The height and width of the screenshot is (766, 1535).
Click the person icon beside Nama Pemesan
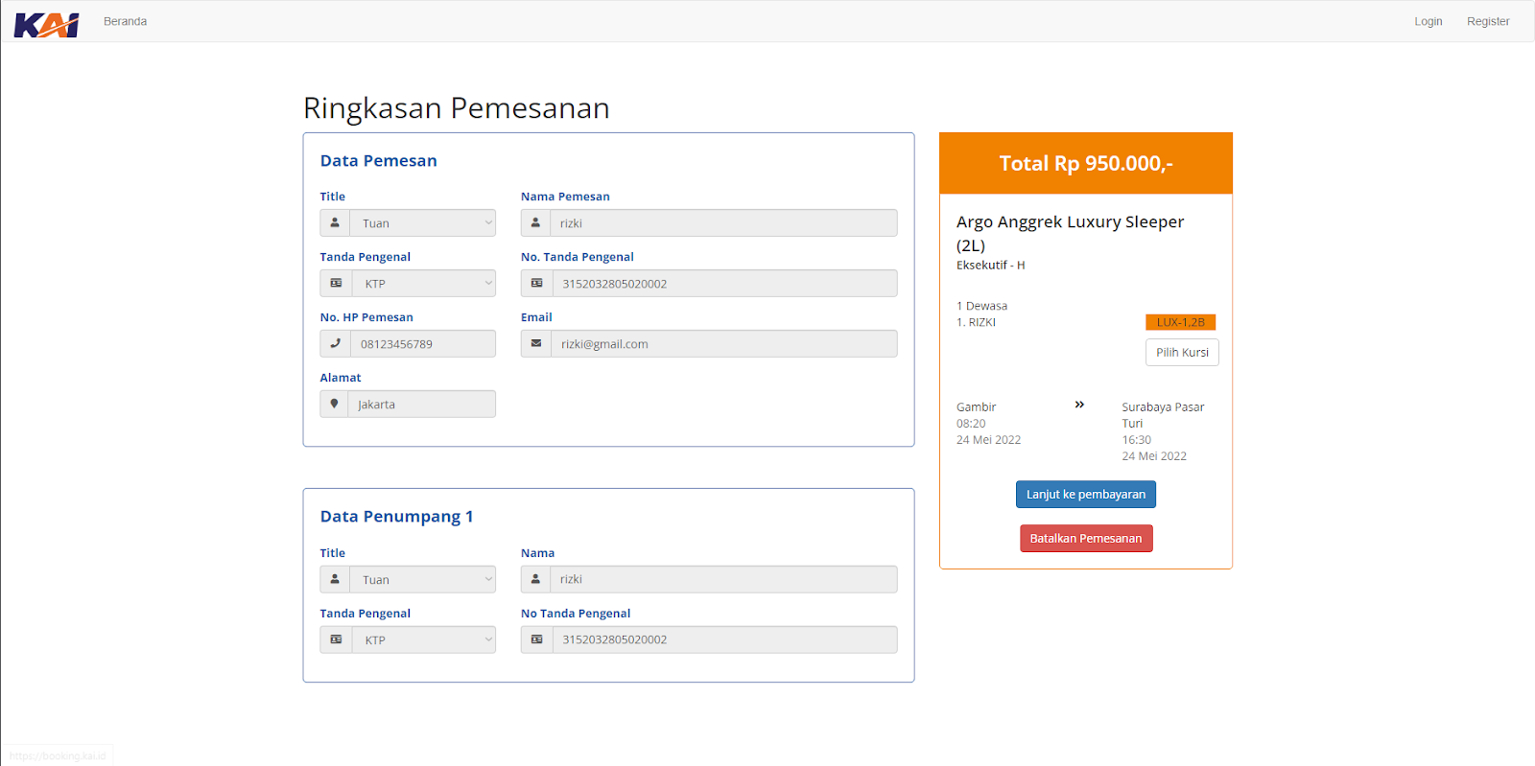tap(535, 222)
